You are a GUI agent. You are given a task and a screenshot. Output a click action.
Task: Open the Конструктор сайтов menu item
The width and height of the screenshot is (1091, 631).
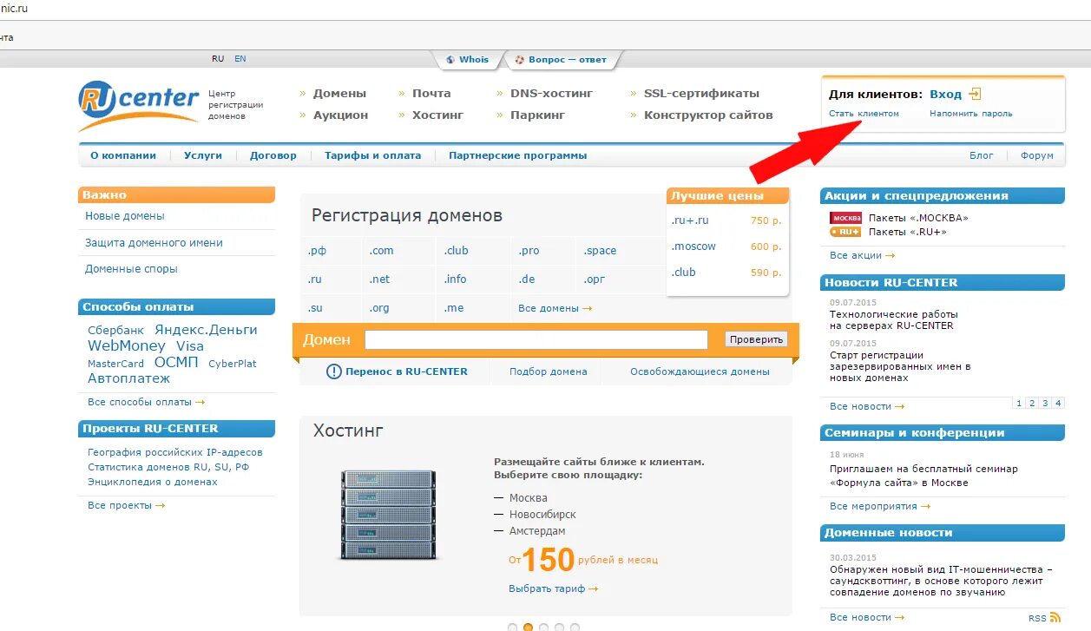pyautogui.click(x=708, y=115)
